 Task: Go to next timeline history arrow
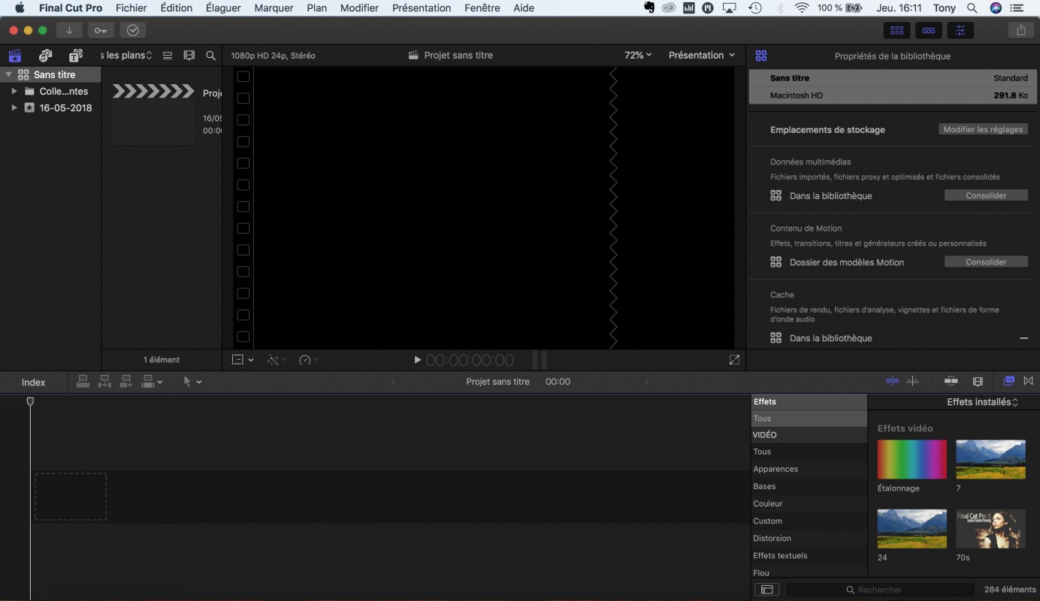click(646, 382)
